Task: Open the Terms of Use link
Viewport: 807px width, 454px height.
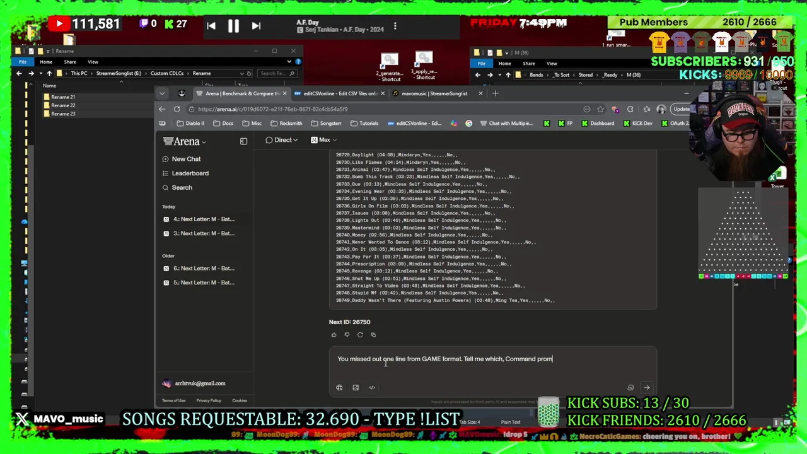Action: (173, 400)
